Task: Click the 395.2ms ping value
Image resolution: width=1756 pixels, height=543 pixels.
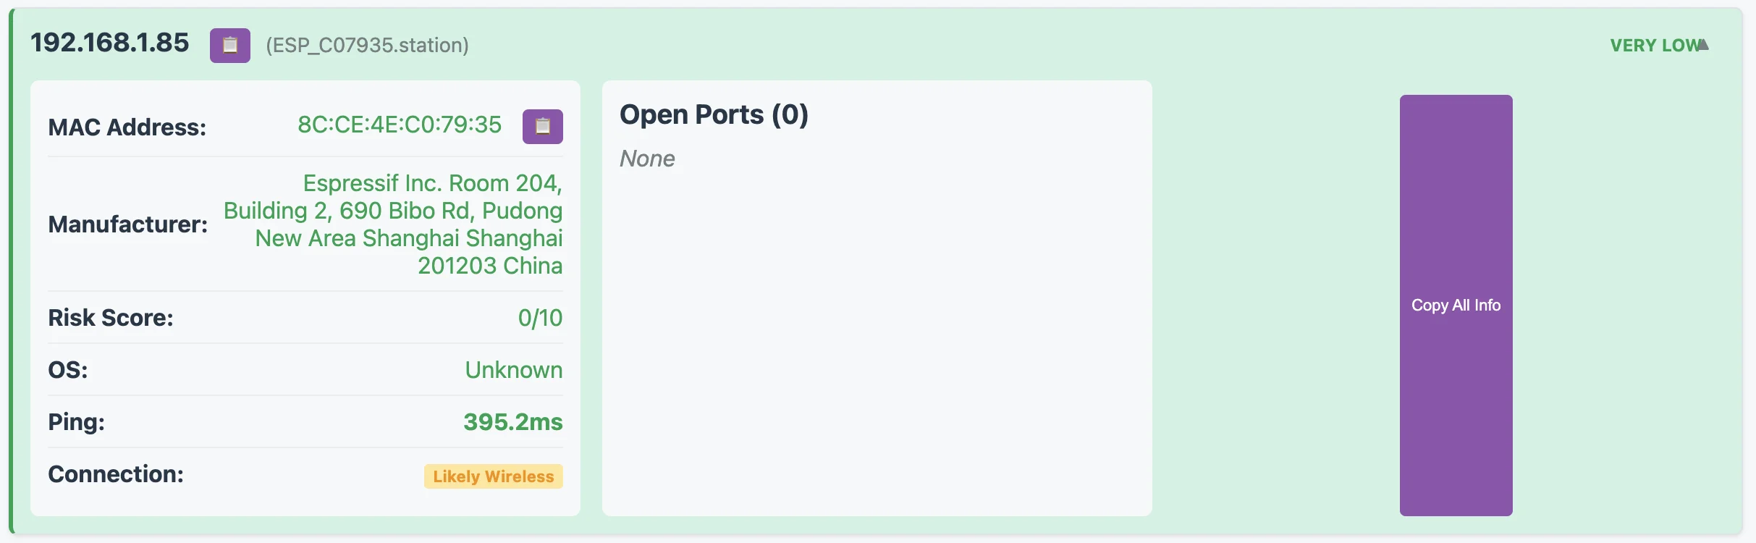Action: [513, 422]
